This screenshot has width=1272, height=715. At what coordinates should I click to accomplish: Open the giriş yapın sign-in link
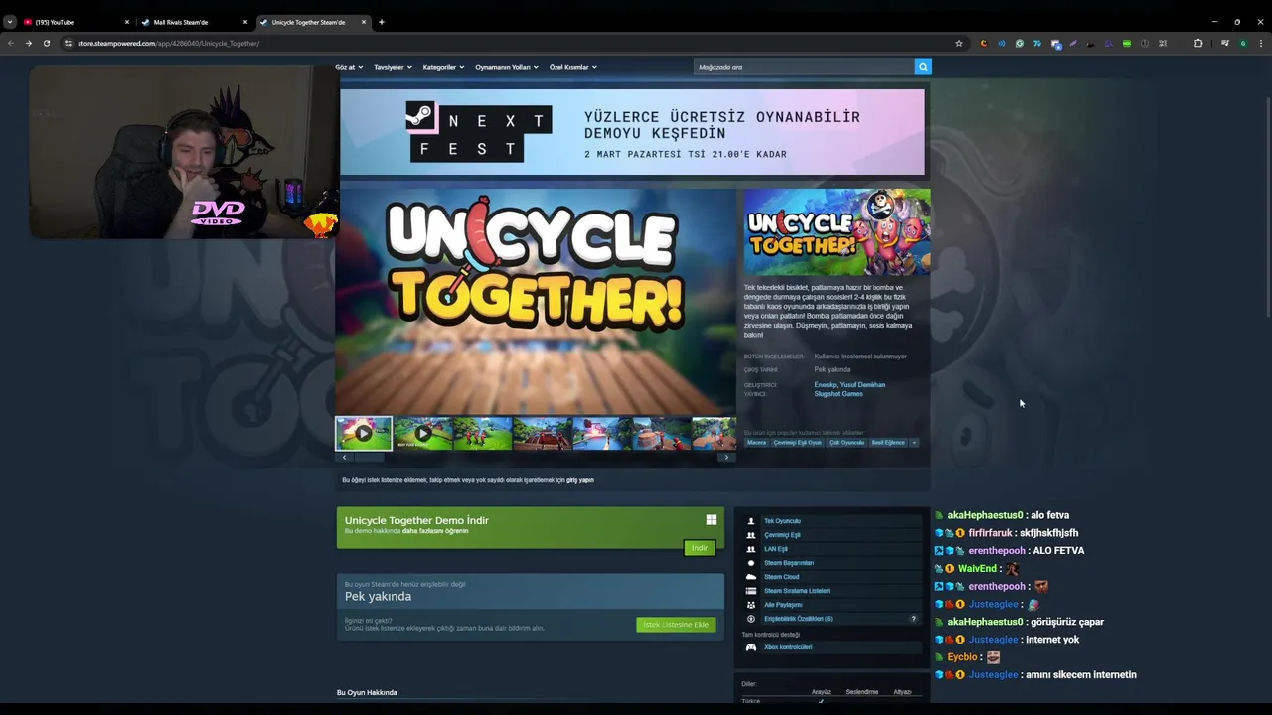[x=580, y=480]
